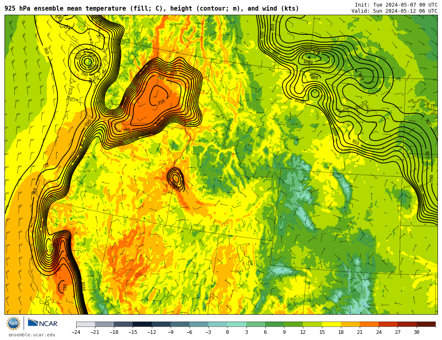Viewport: 442px width, 340px height.
Task: Click the -12 colorbar tick label
Action: coord(152,332)
